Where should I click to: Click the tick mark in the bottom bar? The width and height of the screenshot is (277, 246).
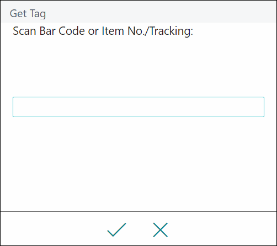[x=116, y=229]
